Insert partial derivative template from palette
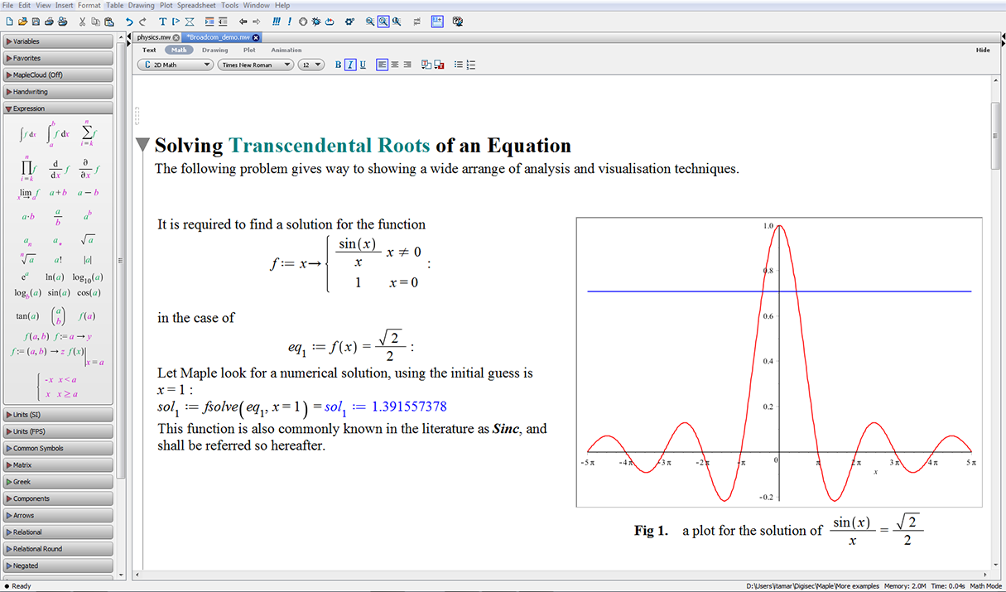This screenshot has width=1006, height=592. click(x=88, y=169)
